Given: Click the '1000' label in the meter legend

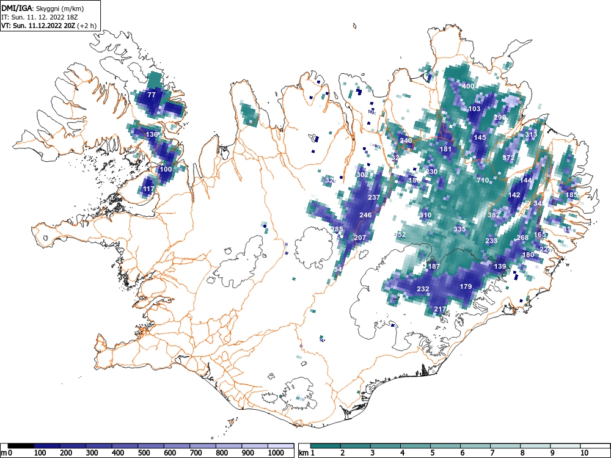Looking at the screenshot, I should click(x=276, y=453).
